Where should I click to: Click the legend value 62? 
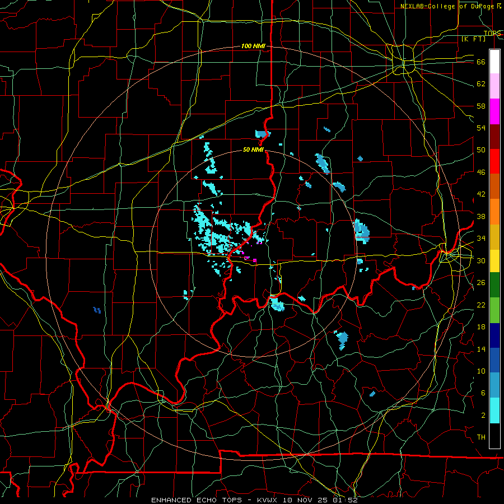point(481,84)
